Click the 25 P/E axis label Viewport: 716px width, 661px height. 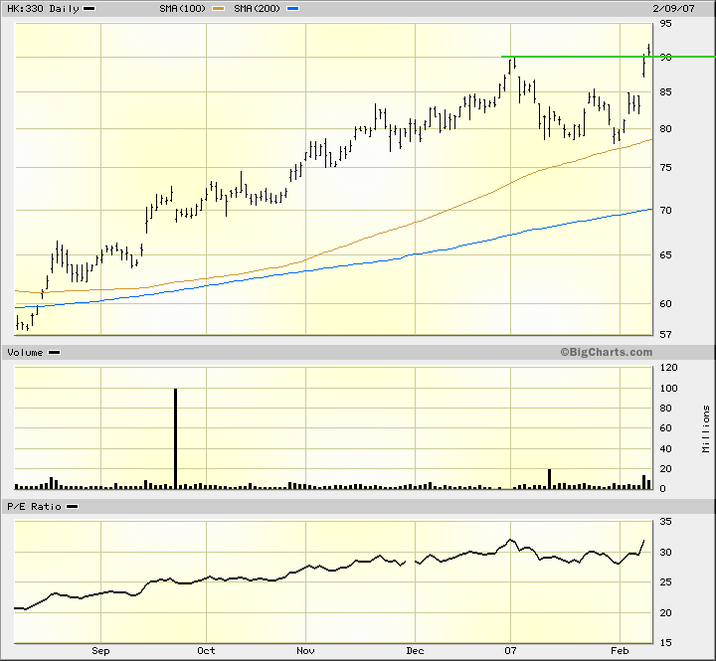[x=665, y=582]
